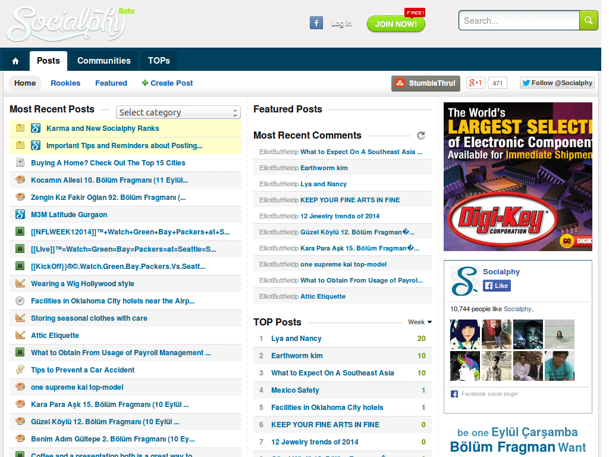Open Mexico Safety in TOP Posts
The width and height of the screenshot is (609, 457).
point(295,390)
